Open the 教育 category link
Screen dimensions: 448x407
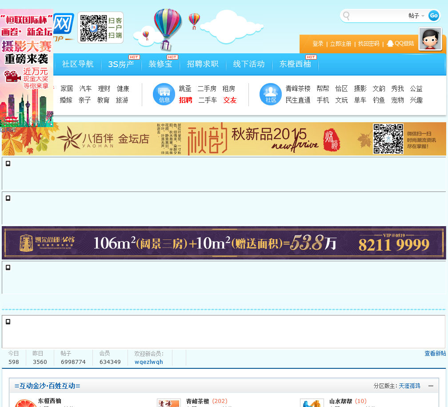(103, 100)
